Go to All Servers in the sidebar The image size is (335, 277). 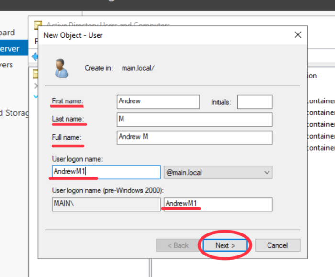[7, 65]
